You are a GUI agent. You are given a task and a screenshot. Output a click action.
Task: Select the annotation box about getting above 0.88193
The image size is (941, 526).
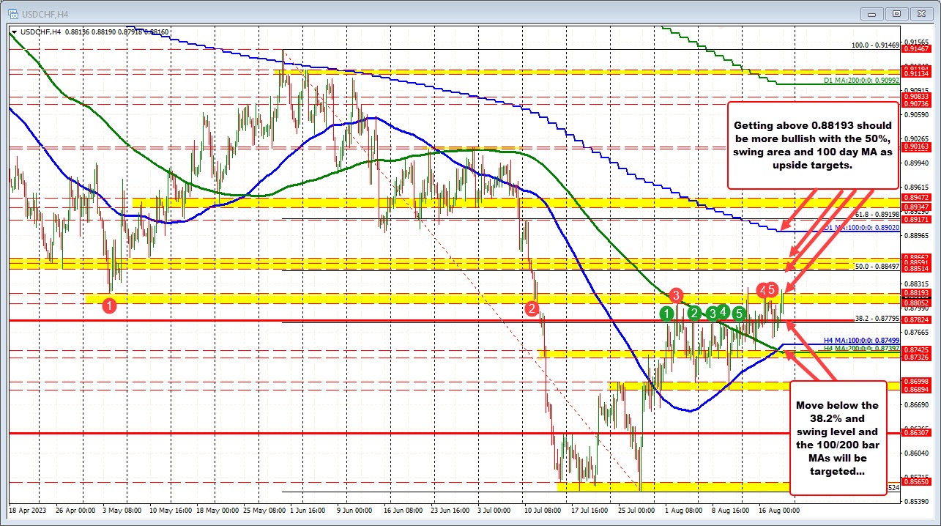pyautogui.click(x=811, y=146)
